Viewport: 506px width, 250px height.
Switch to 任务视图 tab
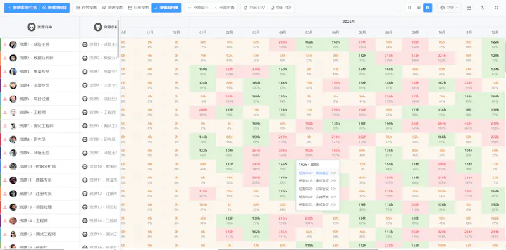(86, 8)
